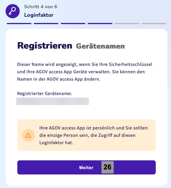This screenshot has height=188, width=171.
Task: Select the fifth gray progress step bar
Action: [127, 24]
